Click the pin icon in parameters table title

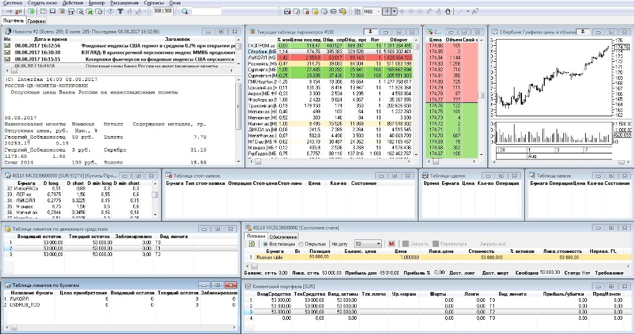point(370,31)
